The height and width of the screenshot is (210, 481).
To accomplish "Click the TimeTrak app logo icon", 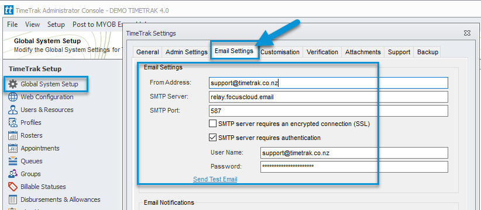I will pyautogui.click(x=8, y=10).
